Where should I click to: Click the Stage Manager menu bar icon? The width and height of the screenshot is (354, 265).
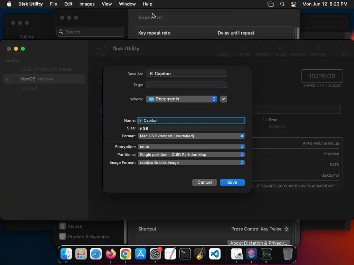click(270, 4)
